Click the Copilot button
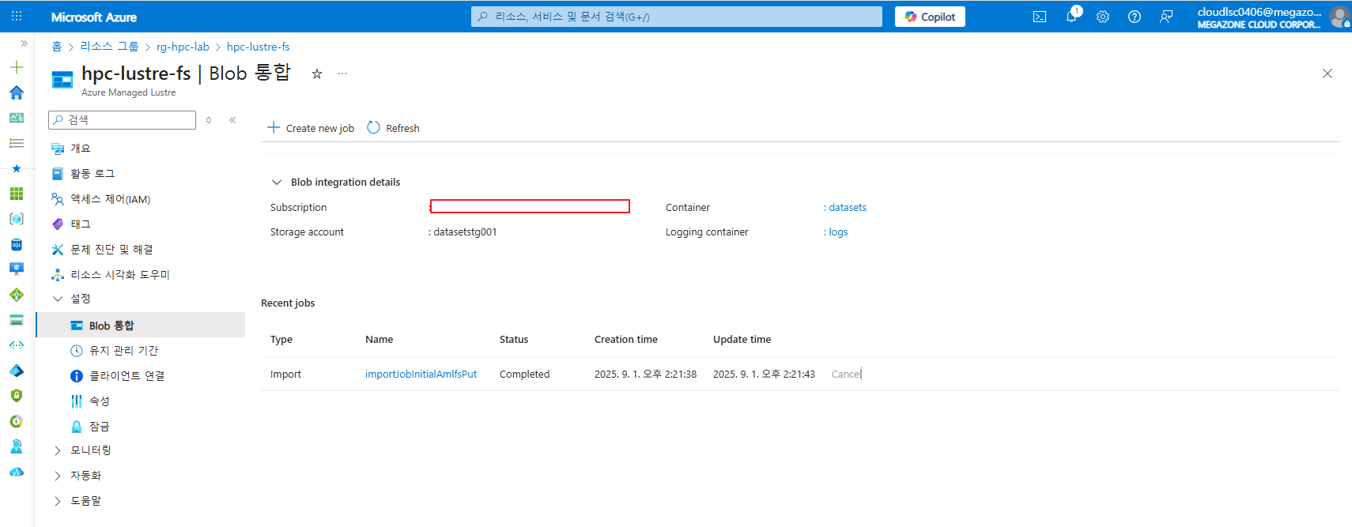This screenshot has height=527, width=1352. click(930, 17)
